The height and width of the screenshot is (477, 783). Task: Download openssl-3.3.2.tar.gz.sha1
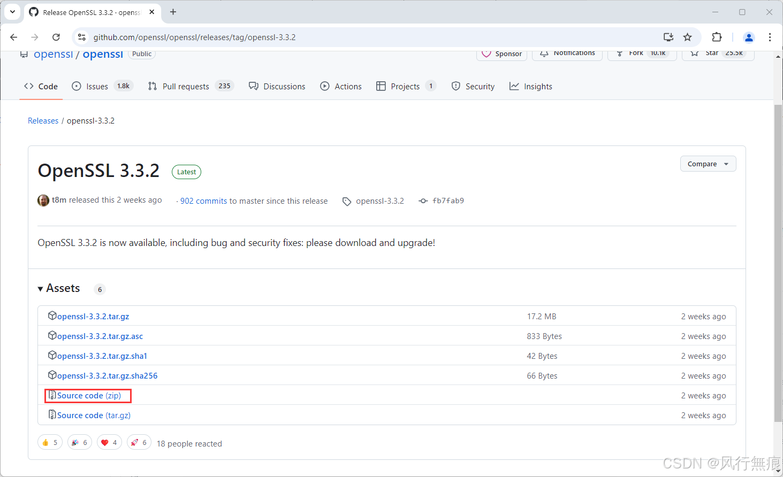click(102, 356)
